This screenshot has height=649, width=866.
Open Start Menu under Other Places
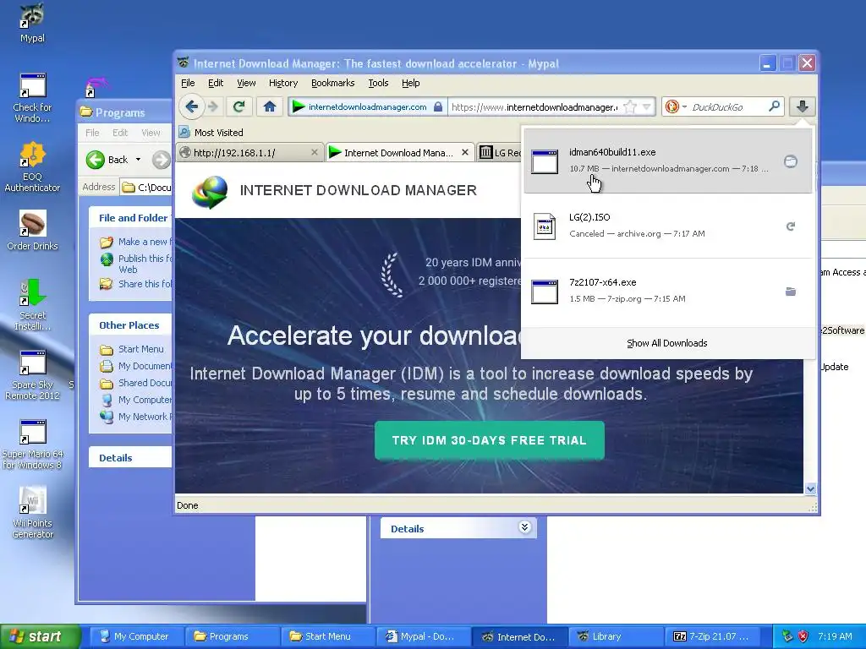(x=132, y=349)
